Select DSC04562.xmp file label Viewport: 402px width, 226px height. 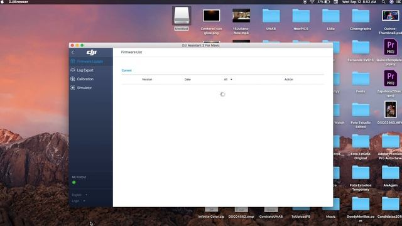click(x=241, y=217)
